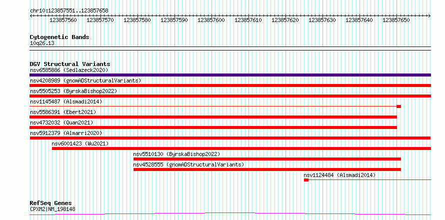Select nsv4732032 (Quan2021) label
Viewport: 445px width, 220px height.
coord(61,122)
